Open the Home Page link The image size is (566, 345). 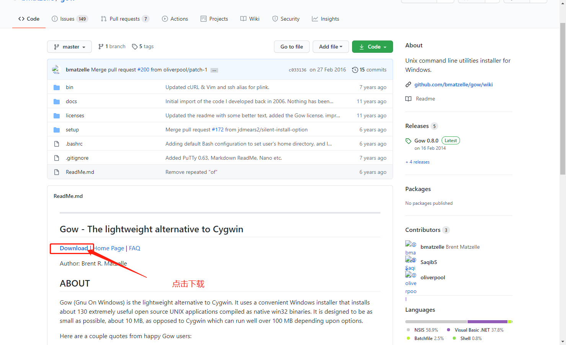pyautogui.click(x=109, y=248)
